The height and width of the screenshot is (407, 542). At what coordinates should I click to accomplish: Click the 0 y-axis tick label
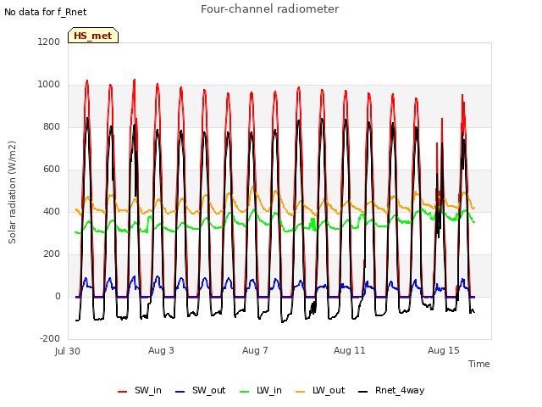58,297
